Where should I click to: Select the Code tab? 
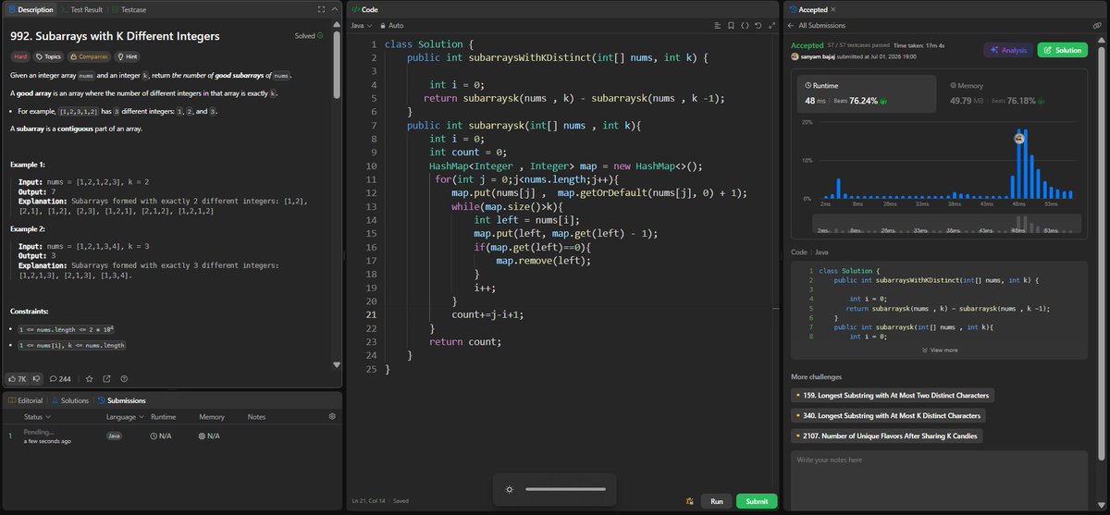point(364,9)
